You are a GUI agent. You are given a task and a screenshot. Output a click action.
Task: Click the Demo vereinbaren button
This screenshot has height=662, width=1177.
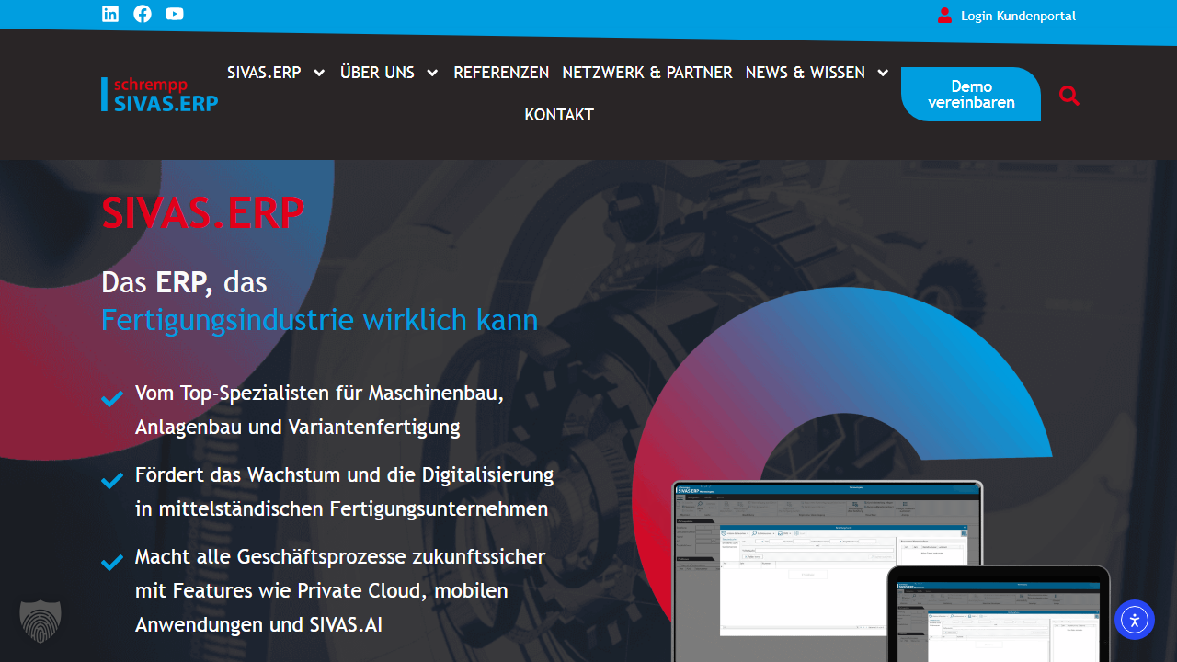coord(971,95)
